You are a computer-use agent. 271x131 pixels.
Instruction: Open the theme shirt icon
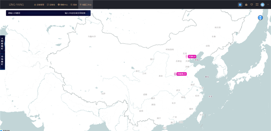pos(251,5)
